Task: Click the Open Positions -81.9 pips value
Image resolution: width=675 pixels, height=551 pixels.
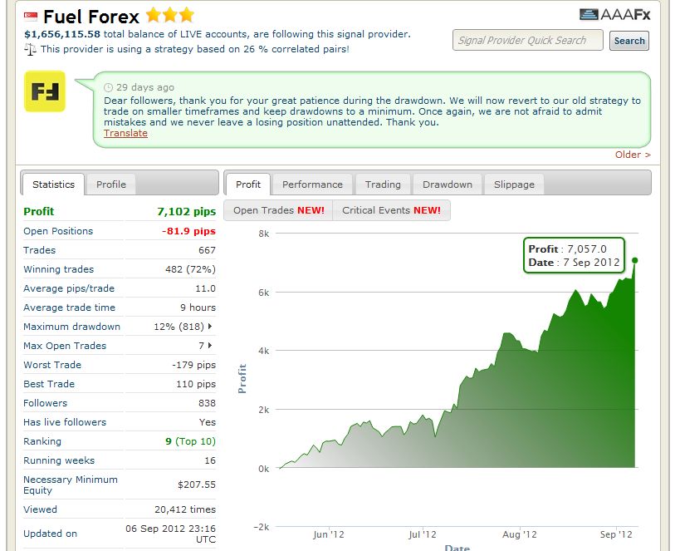Action: [188, 231]
